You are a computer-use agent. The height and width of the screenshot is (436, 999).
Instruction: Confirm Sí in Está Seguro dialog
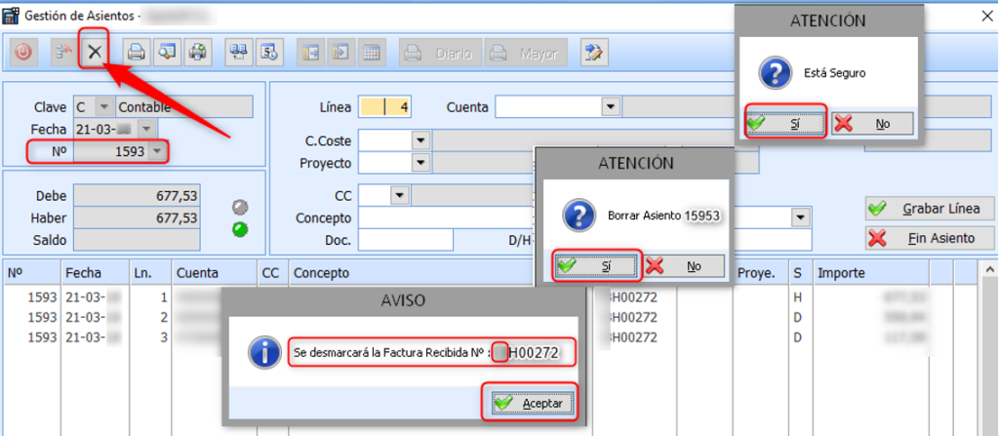pos(785,124)
